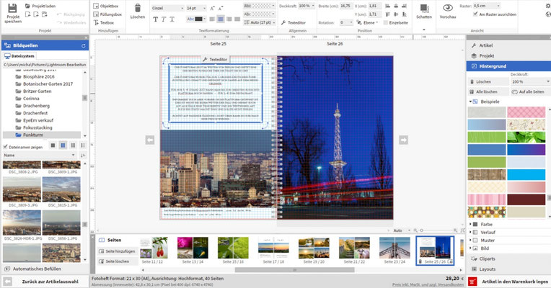
Task: Open the text color dropdown
Action: pyautogui.click(x=196, y=19)
